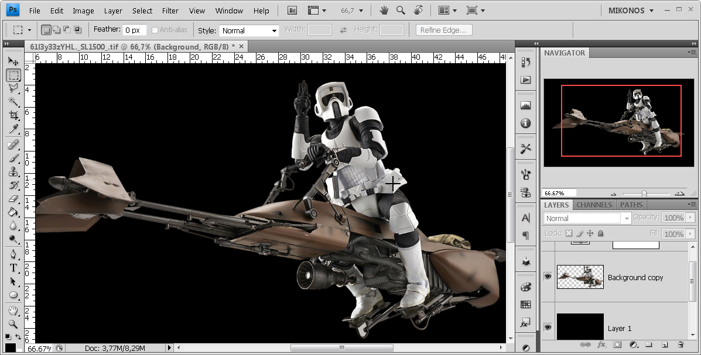701x355 pixels.
Task: Open the Actions panel icon
Action: pyautogui.click(x=526, y=80)
